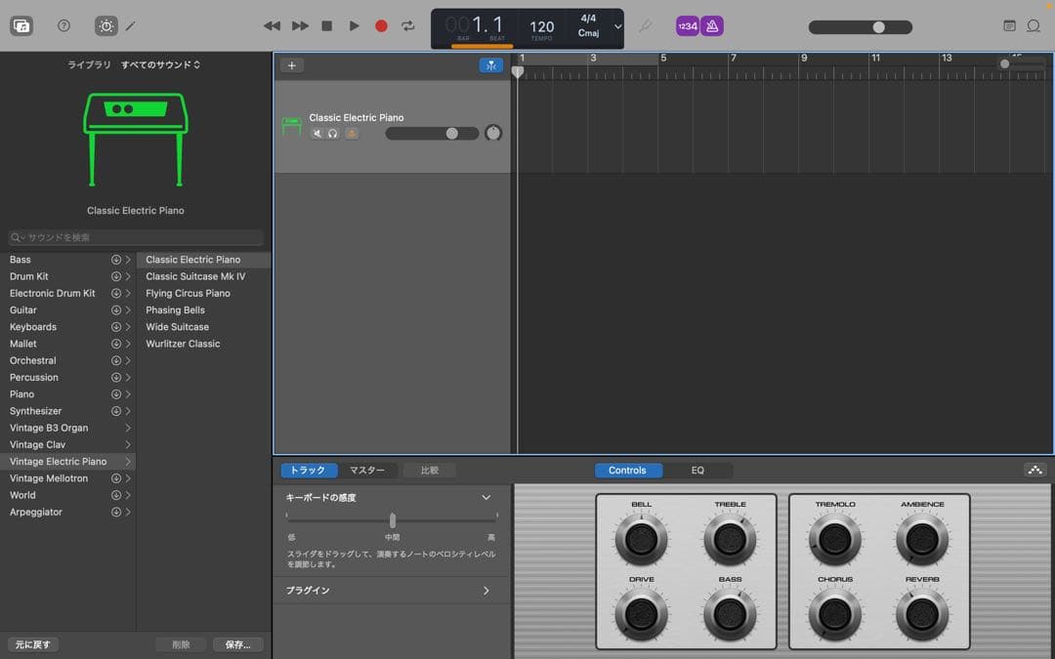Enable the 1234 count-in
This screenshot has width=1055, height=659.
pos(688,26)
